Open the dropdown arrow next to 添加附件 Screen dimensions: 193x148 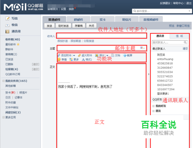[x=74, y=56]
